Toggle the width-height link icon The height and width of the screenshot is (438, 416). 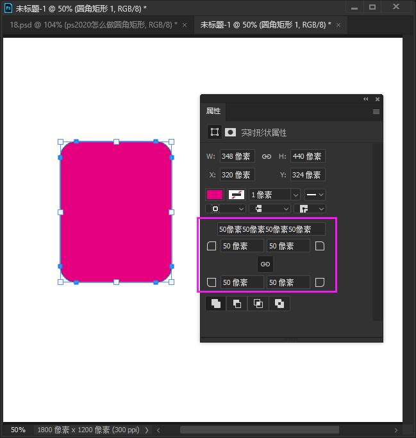pos(267,156)
